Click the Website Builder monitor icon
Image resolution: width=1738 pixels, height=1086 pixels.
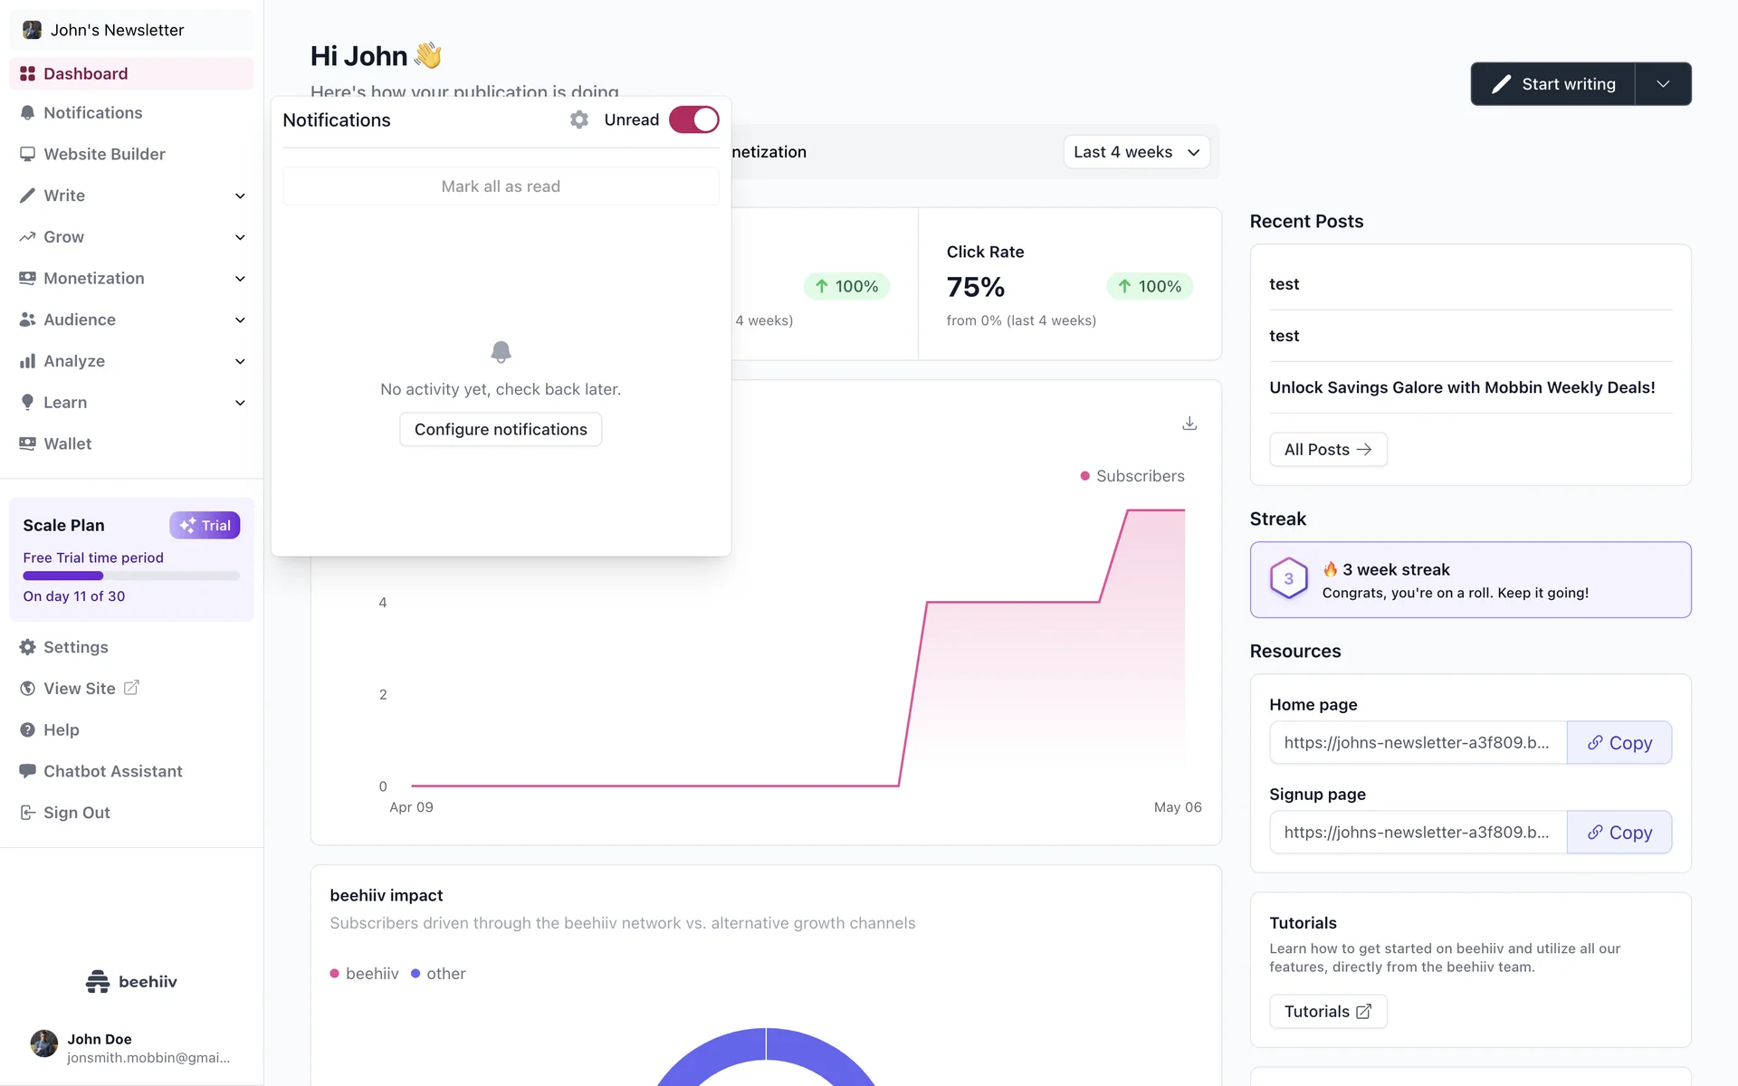click(27, 154)
